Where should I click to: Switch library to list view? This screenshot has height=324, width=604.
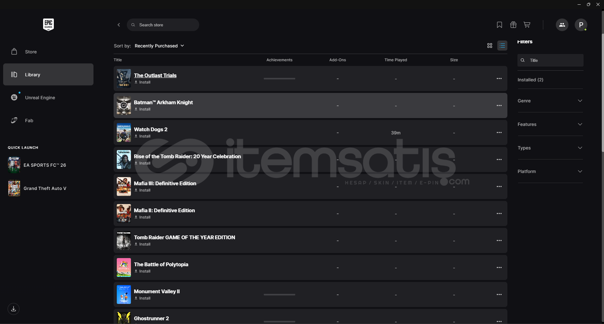click(x=502, y=46)
